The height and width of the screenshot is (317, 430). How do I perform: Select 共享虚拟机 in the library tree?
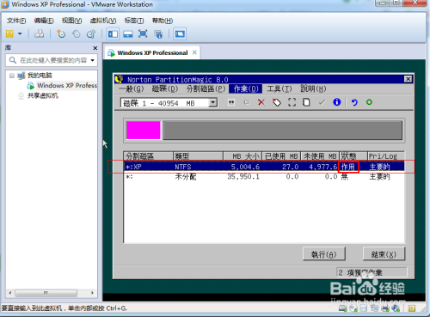42,95
